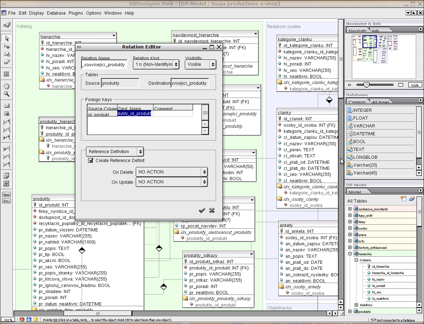Image resolution: width=424 pixels, height=324 pixels.
Task: Click the Sync button in left toolbar
Action: tap(6, 194)
